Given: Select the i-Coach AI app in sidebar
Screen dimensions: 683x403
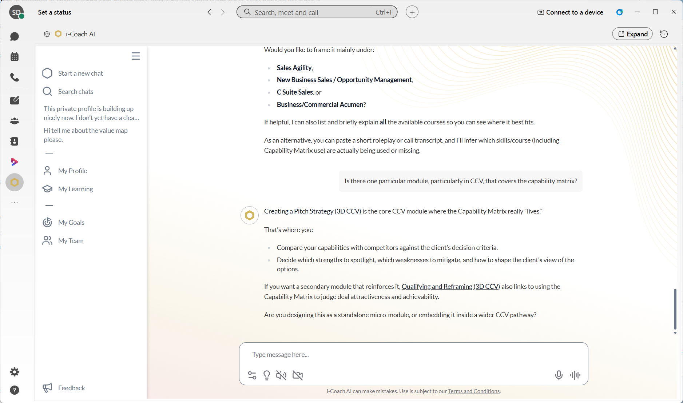Looking at the screenshot, I should (x=15, y=182).
